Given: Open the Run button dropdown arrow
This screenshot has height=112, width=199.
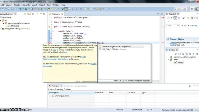Looking at the screenshot, I should coord(29,9).
